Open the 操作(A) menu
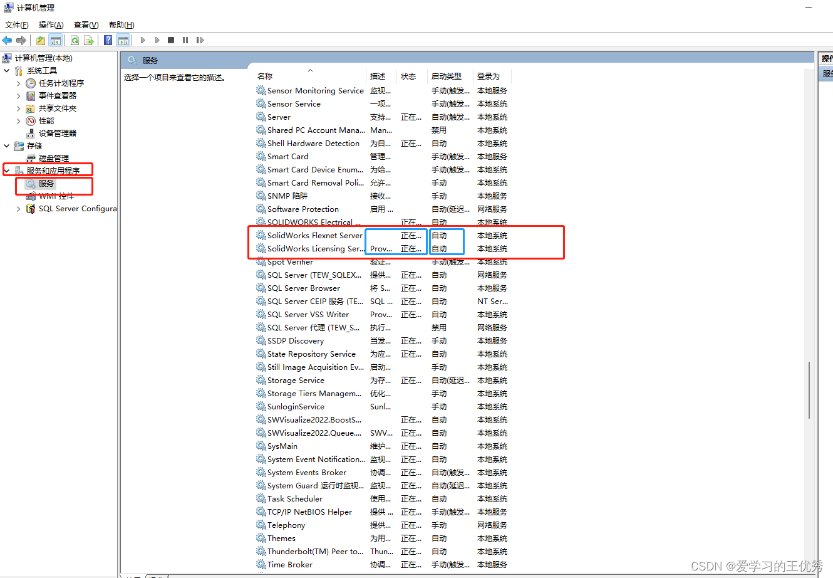This screenshot has height=578, width=833. pyautogui.click(x=51, y=25)
